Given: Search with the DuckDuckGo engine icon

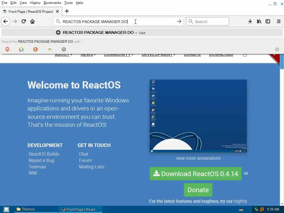Looking at the screenshot, I should coord(35,49).
